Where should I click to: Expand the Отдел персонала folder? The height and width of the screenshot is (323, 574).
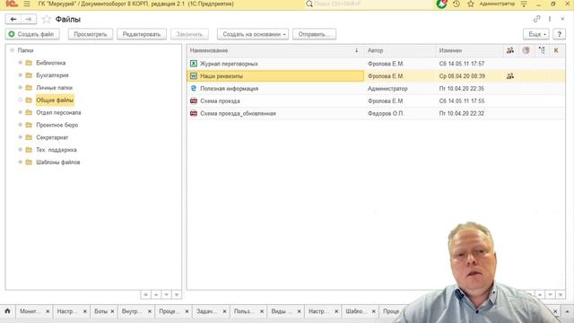(20, 113)
